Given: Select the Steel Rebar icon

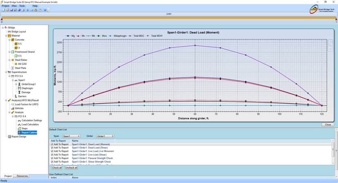Looking at the screenshot, I should pyautogui.click(x=13, y=60).
